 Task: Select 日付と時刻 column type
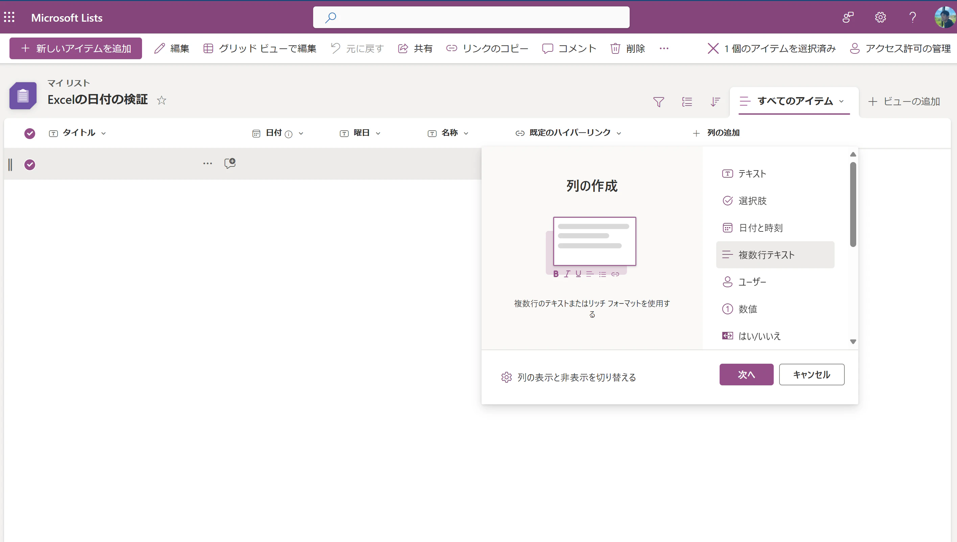pos(760,228)
